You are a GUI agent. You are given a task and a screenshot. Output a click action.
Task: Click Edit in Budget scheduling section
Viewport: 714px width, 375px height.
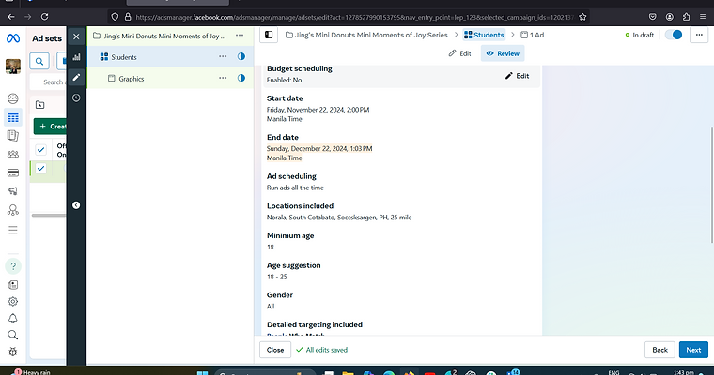point(518,76)
